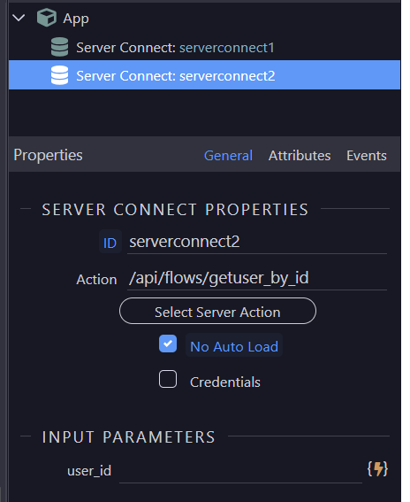Screen dimensions: 410x502
Task: Edit the Action path field
Action: click(x=257, y=278)
